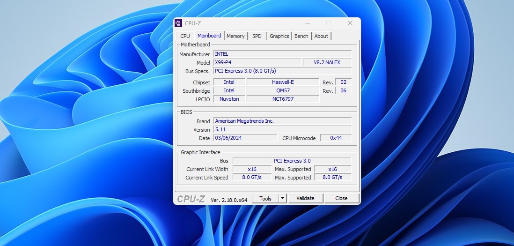Click the Nuvoton LPCIO value
514x246 pixels.
(x=229, y=99)
